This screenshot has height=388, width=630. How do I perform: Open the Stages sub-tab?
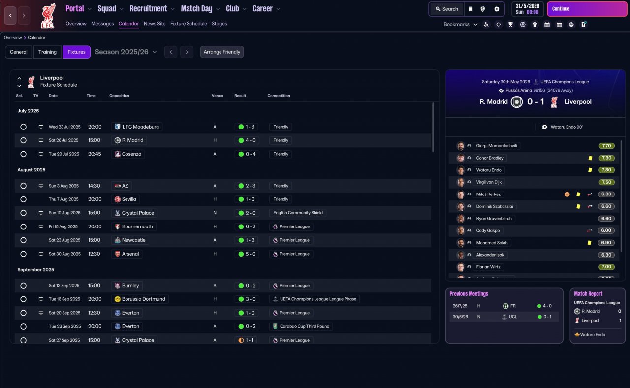220,24
